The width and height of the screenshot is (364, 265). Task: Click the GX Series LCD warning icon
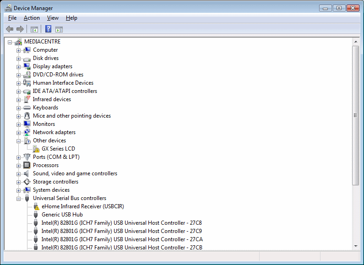36,149
